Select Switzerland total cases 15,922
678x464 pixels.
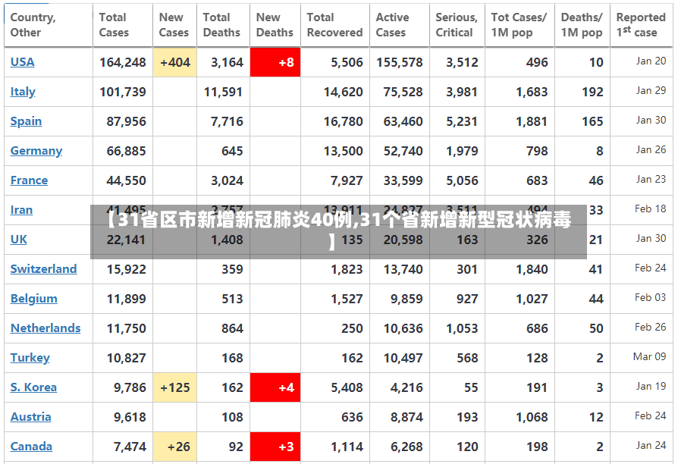click(x=126, y=269)
